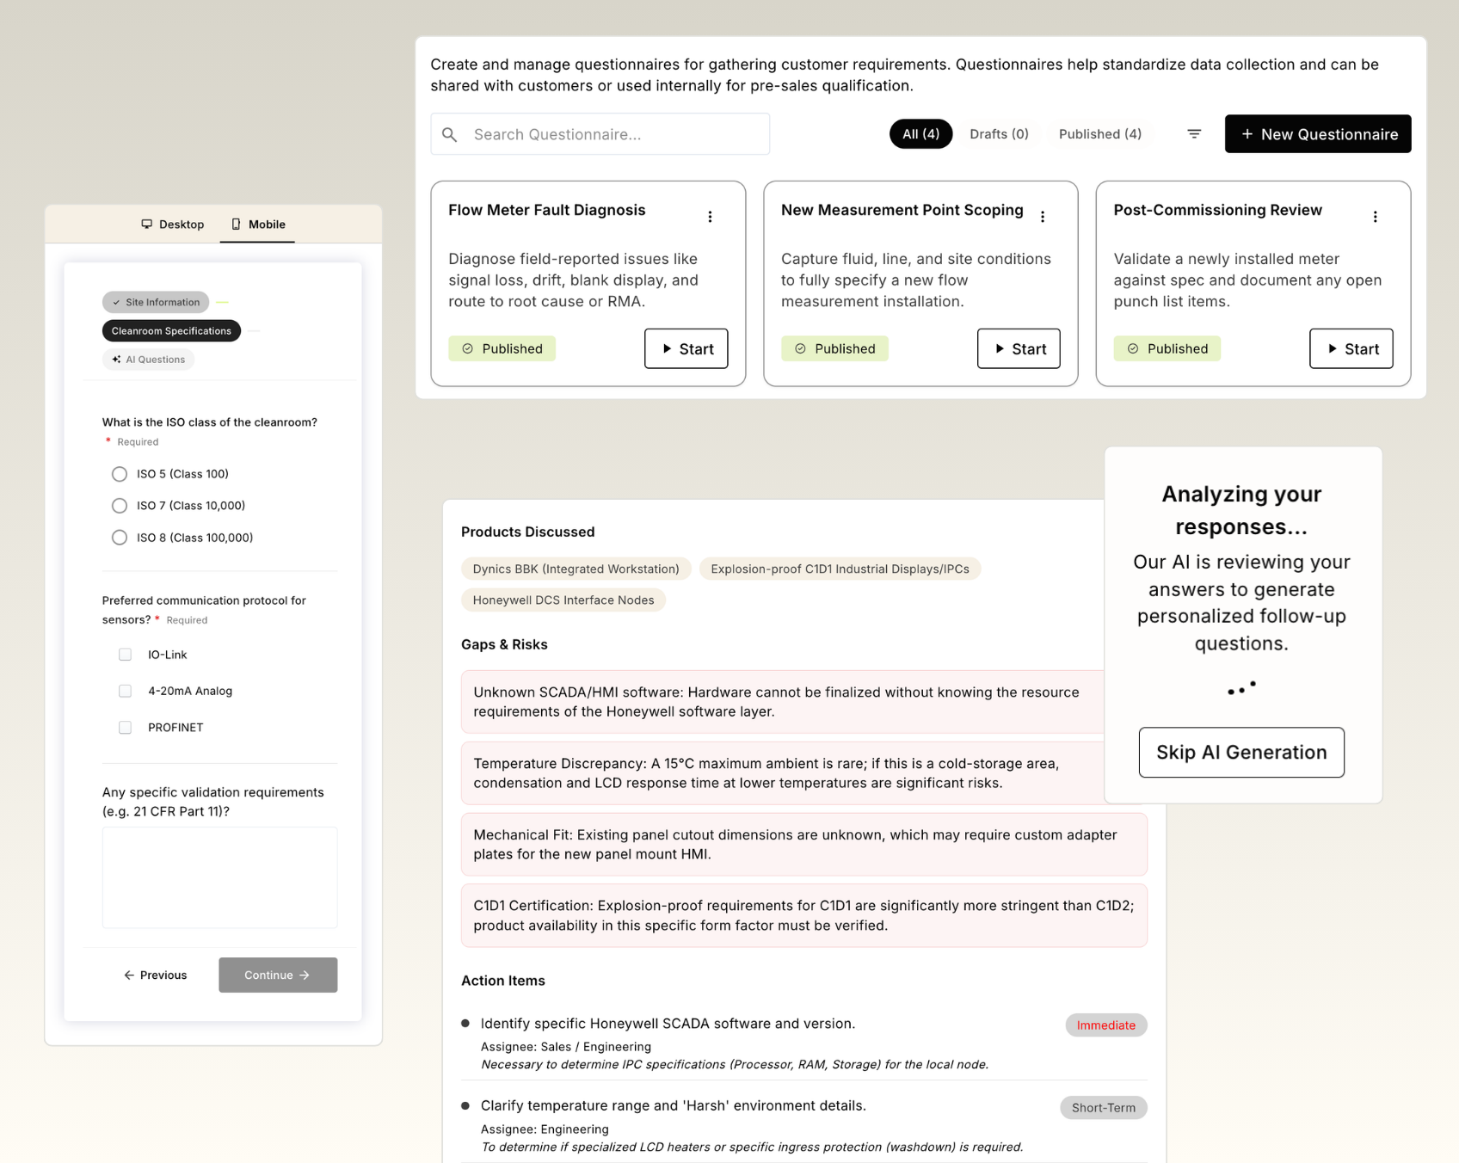Filter by Drafts (0)
1459x1163 pixels.
click(999, 134)
